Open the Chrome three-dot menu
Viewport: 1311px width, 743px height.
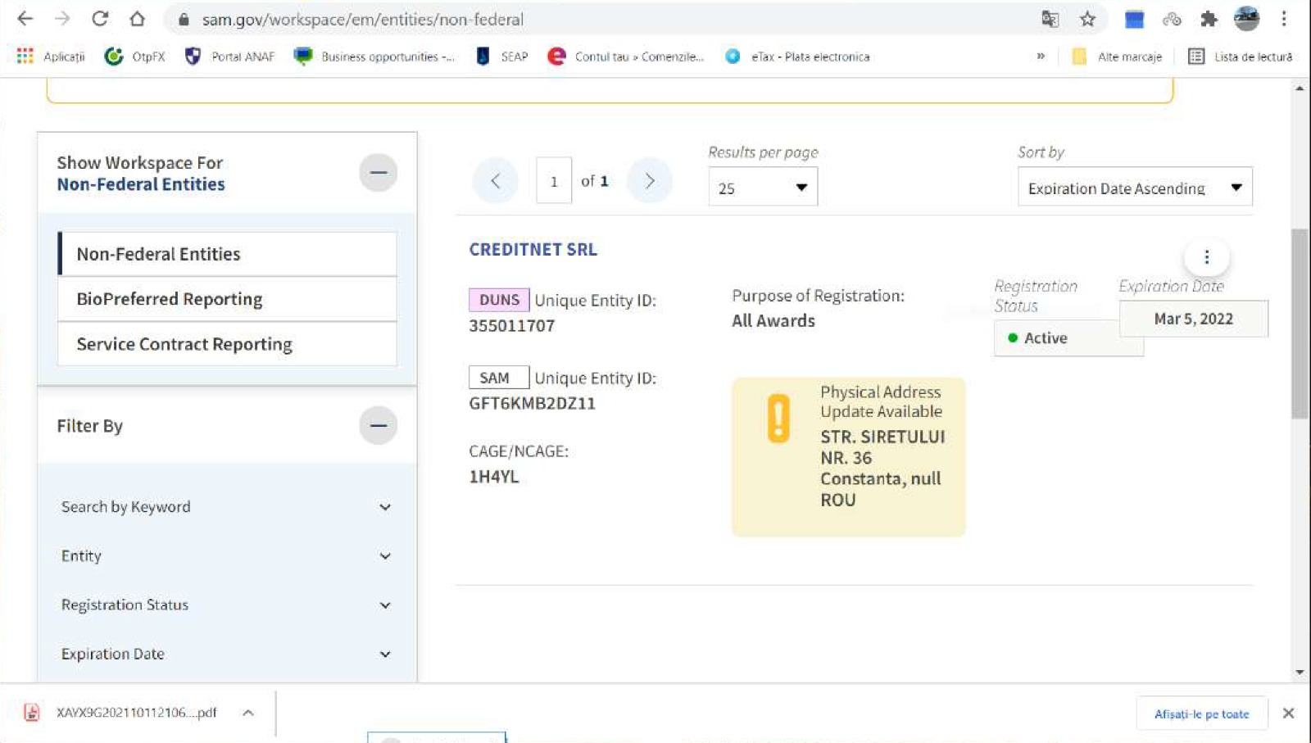point(1284,19)
